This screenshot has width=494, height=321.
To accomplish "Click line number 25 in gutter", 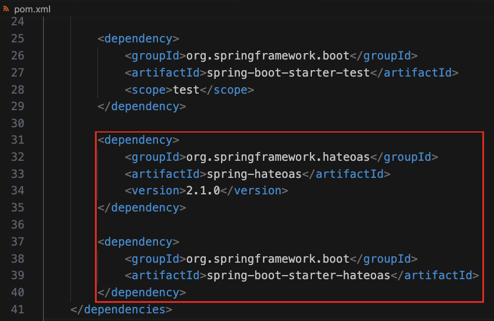I will point(18,39).
